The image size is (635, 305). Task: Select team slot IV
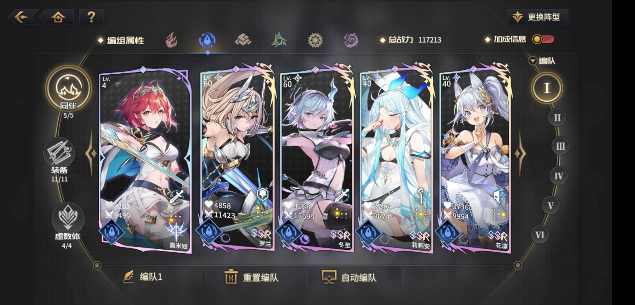click(559, 176)
